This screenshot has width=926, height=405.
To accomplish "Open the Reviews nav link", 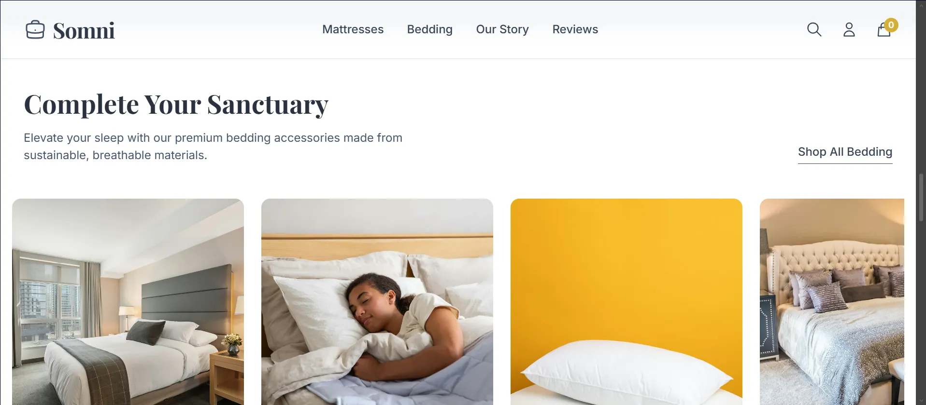I will [575, 29].
